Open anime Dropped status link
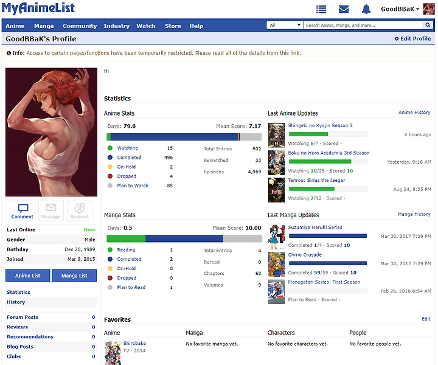438x365 pixels. (x=127, y=176)
